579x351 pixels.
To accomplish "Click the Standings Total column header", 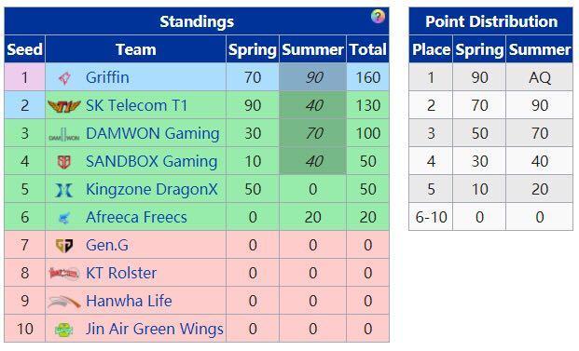I will click(x=367, y=49).
